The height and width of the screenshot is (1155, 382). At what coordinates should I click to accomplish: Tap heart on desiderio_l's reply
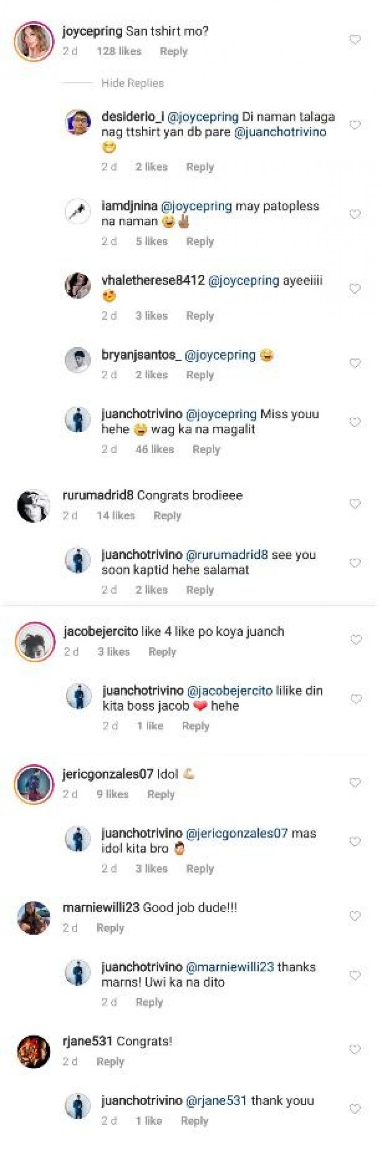354,125
